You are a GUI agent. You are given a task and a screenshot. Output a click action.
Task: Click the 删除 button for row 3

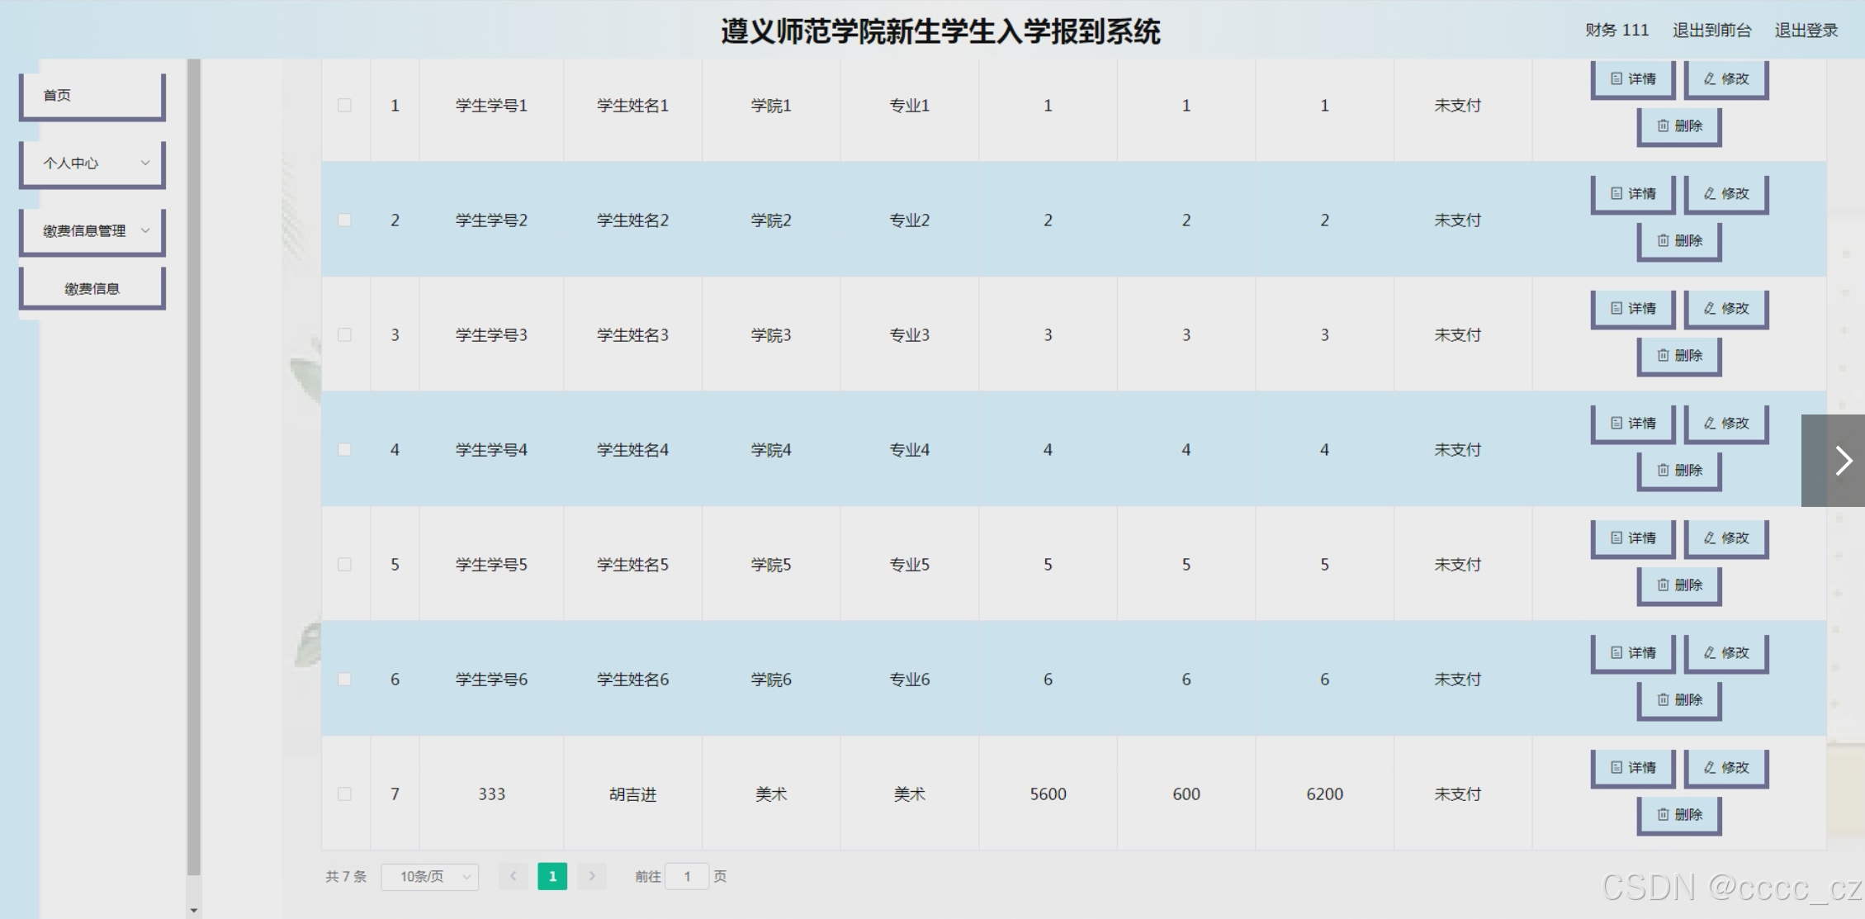pos(1678,355)
